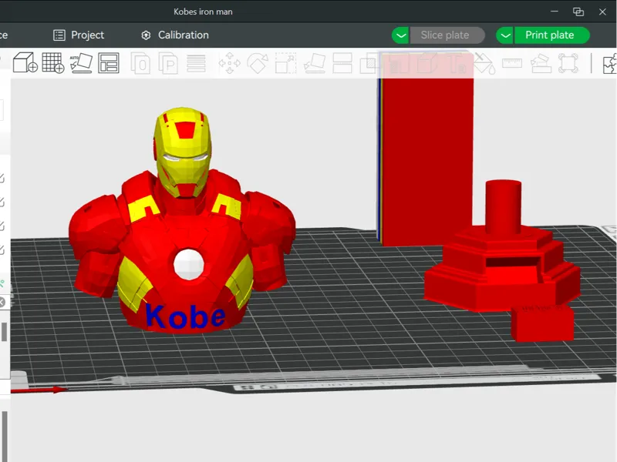Image resolution: width=617 pixels, height=462 pixels.
Task: Click the Print plate button
Action: (x=551, y=35)
